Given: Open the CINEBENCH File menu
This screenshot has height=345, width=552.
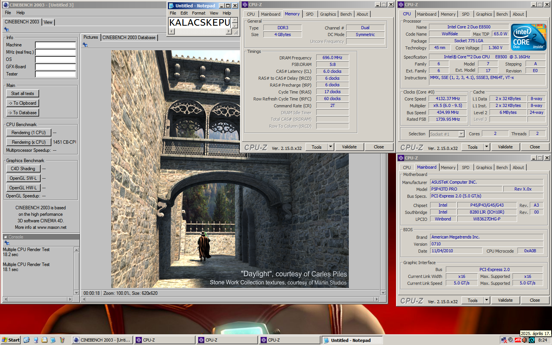Looking at the screenshot, I should point(8,13).
